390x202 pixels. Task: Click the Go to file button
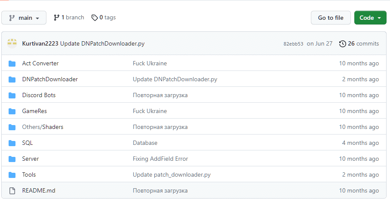click(331, 18)
